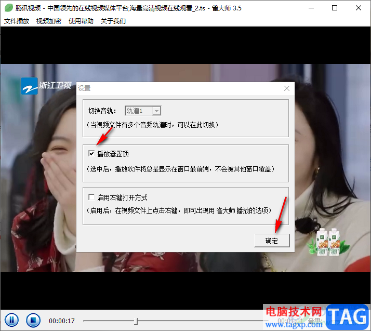Open the 视频加密 menu

tap(49, 21)
